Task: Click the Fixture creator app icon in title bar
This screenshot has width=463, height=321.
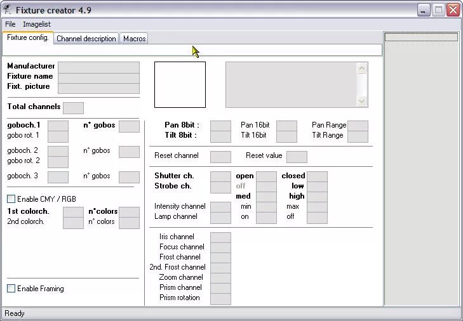Action: click(x=7, y=10)
